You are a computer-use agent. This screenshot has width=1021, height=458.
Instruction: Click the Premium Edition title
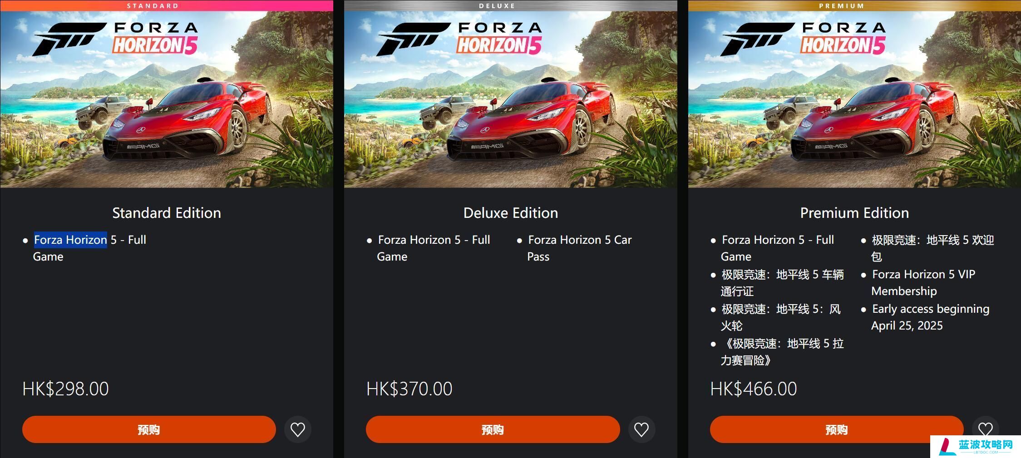click(854, 213)
